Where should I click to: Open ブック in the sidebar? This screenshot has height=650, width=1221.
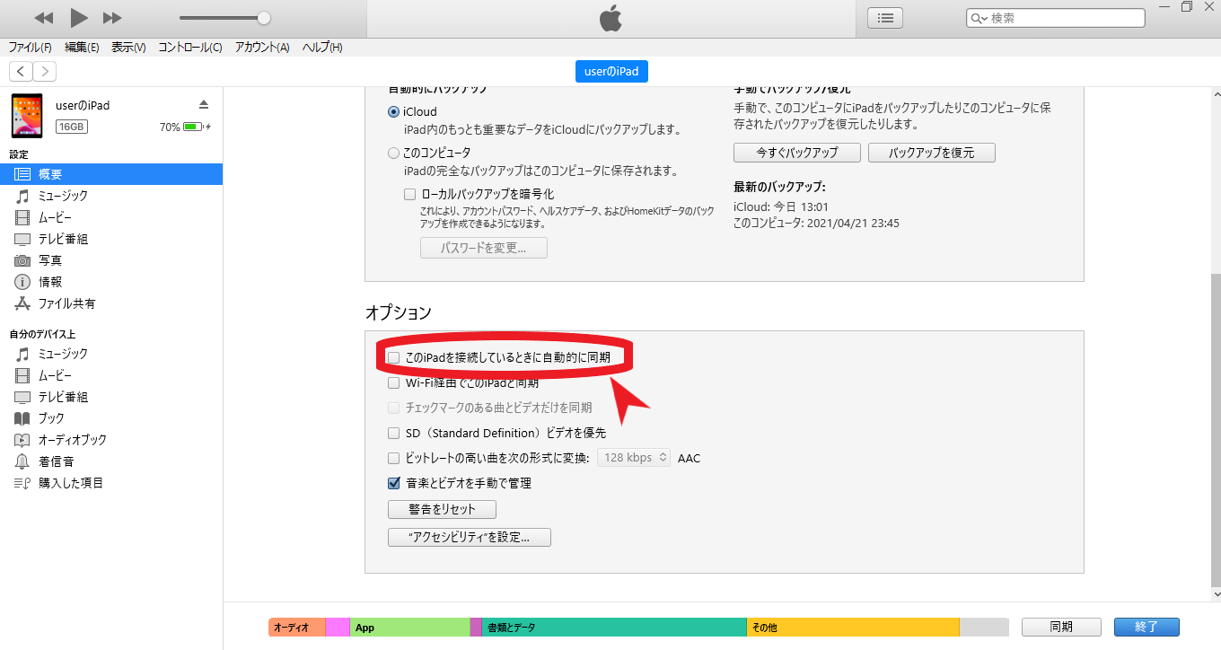pos(111,418)
